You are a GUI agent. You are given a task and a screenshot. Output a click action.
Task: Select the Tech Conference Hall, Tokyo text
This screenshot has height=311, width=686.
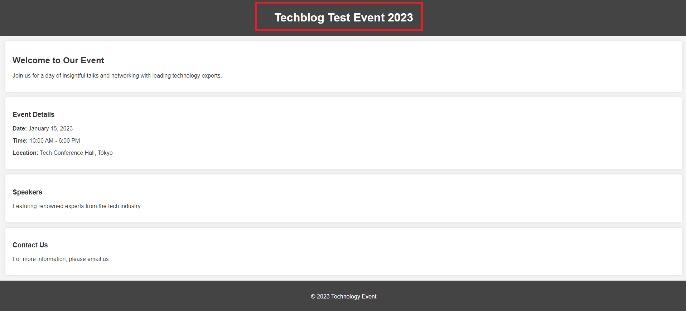click(x=76, y=153)
